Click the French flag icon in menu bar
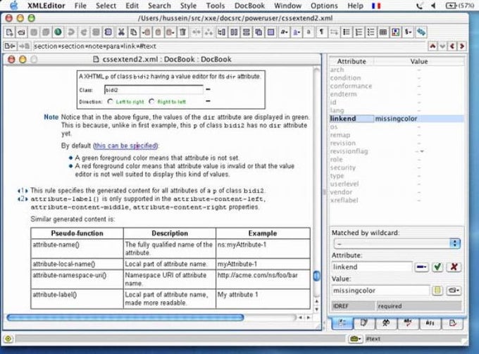Viewport: 479px width, 354px height. 376,6
